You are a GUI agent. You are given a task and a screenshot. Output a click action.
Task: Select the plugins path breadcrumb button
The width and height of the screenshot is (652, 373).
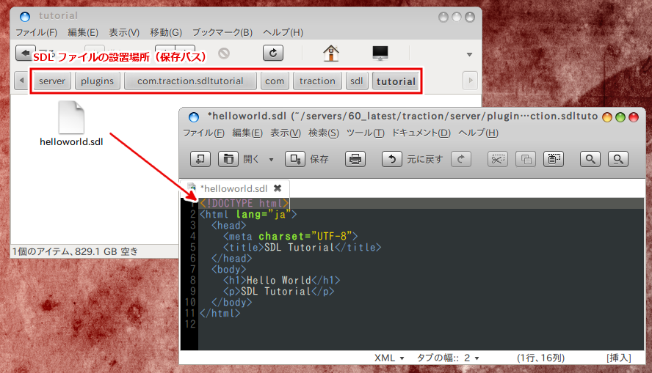97,81
